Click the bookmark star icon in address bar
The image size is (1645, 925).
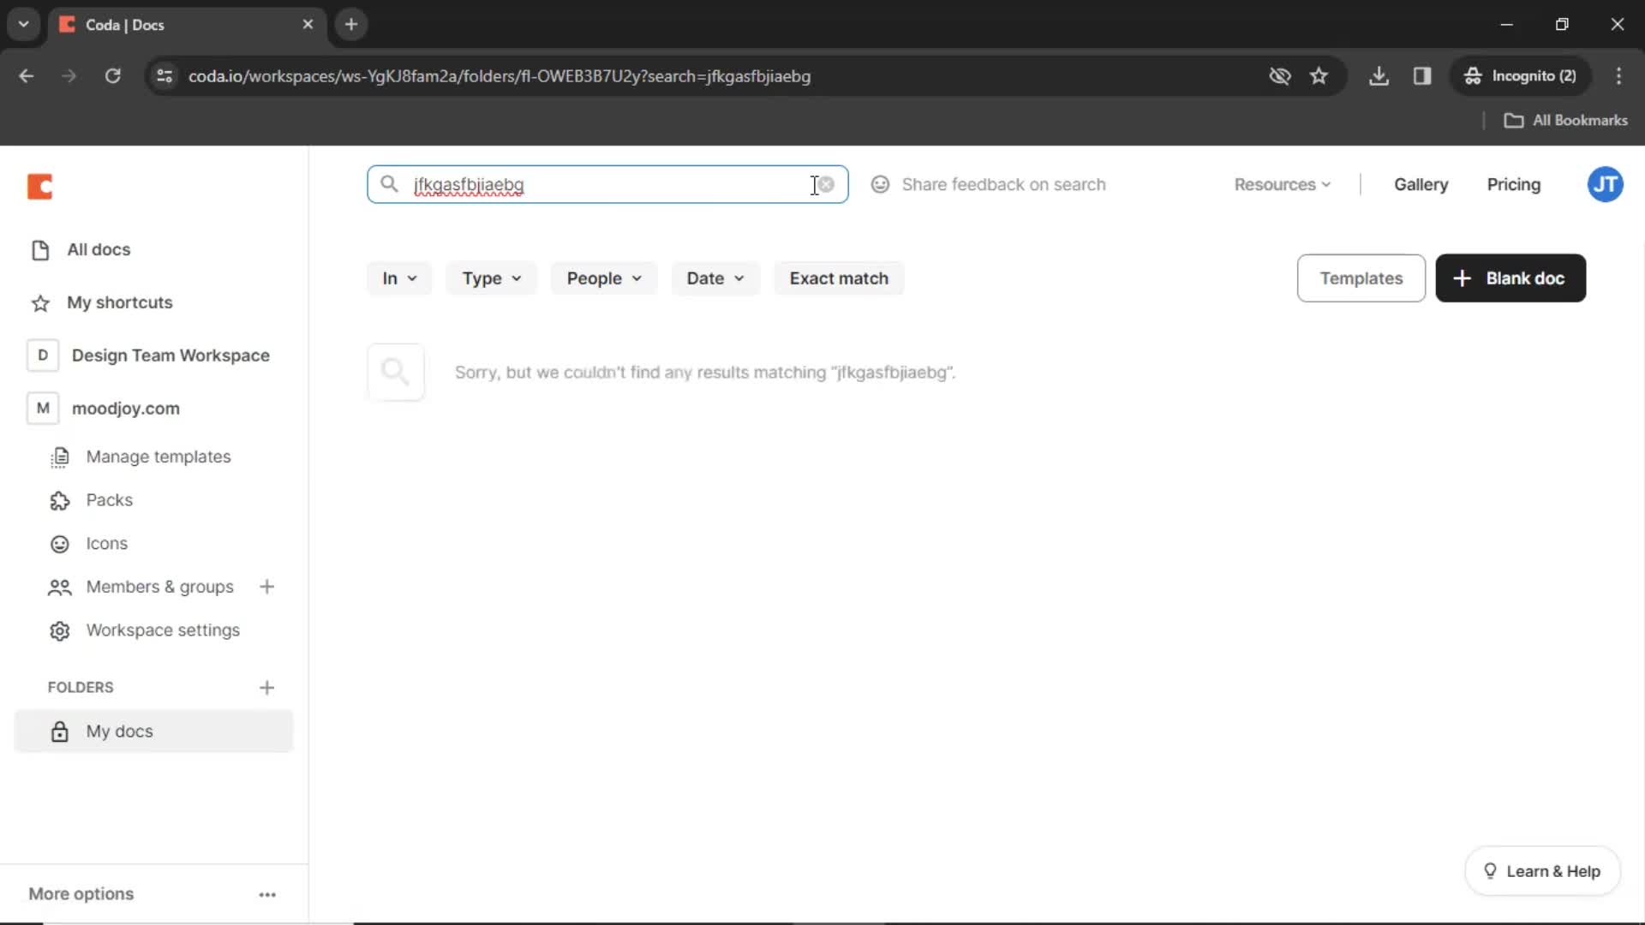coord(1319,75)
